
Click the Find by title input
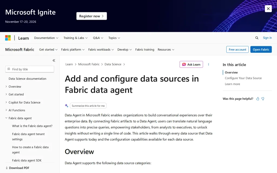pos(29,69)
